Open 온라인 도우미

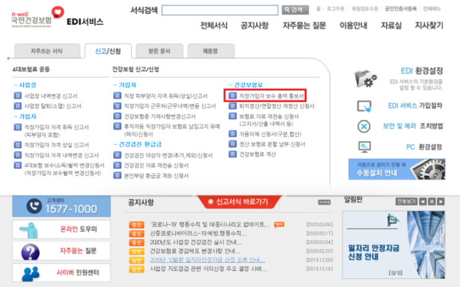coord(61,229)
